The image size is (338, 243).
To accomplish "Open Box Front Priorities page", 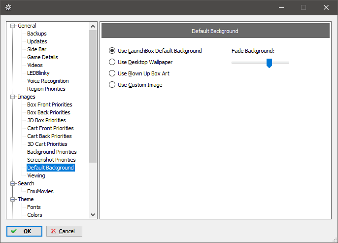I will click(50, 104).
